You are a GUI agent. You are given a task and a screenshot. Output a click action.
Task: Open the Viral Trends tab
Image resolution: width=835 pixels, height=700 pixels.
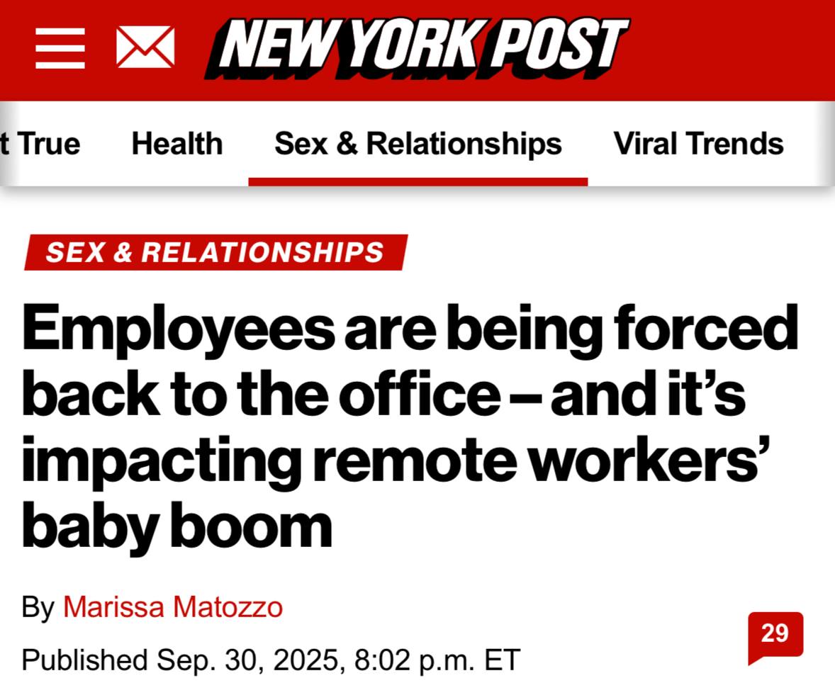698,144
